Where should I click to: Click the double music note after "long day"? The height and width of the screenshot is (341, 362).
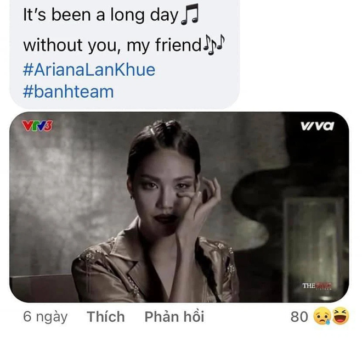190,14
